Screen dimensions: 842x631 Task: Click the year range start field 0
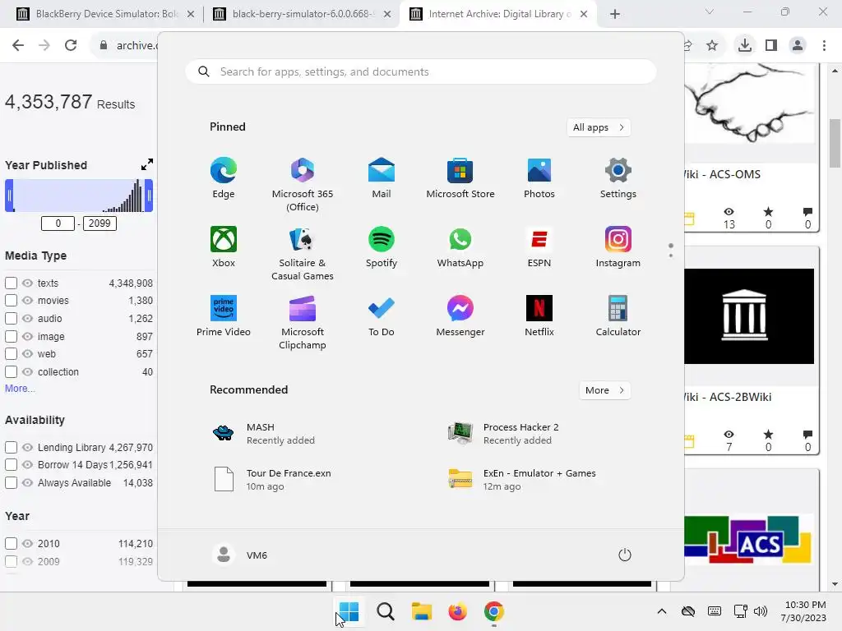coord(58,223)
